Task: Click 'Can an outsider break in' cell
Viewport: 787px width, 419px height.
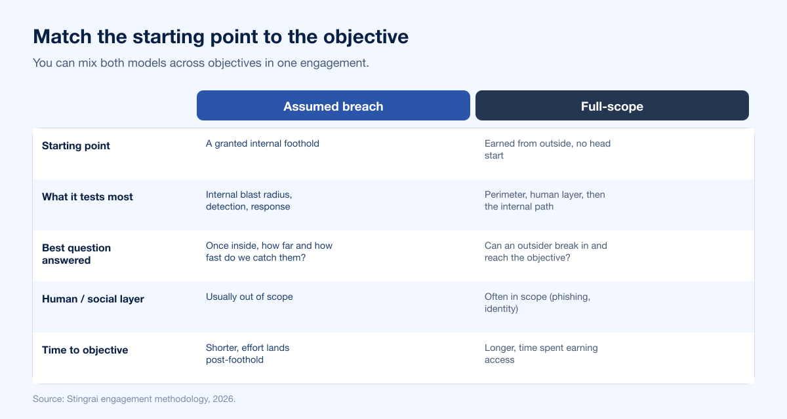Action: point(546,251)
